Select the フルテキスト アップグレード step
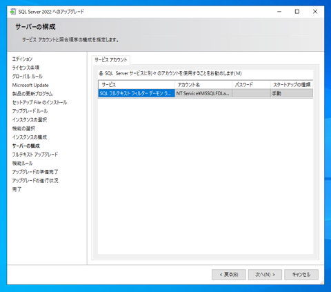Viewport: 331px width, 292px height. 35,155
